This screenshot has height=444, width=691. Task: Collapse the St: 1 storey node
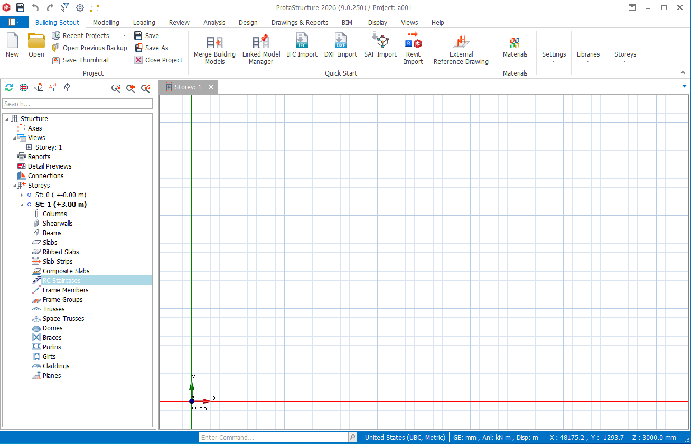[22, 205]
